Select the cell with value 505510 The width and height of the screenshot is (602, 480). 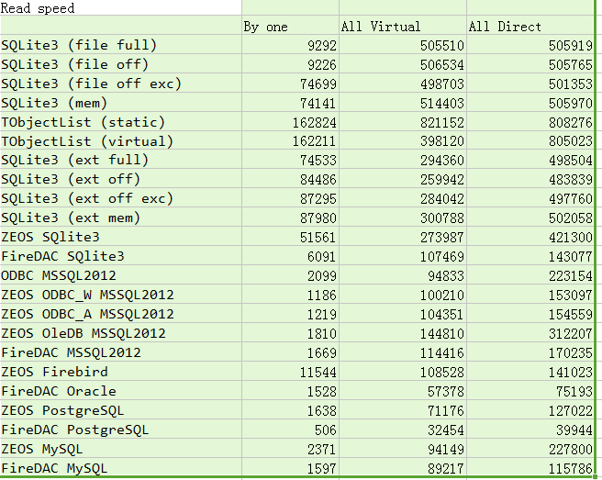(x=403, y=45)
